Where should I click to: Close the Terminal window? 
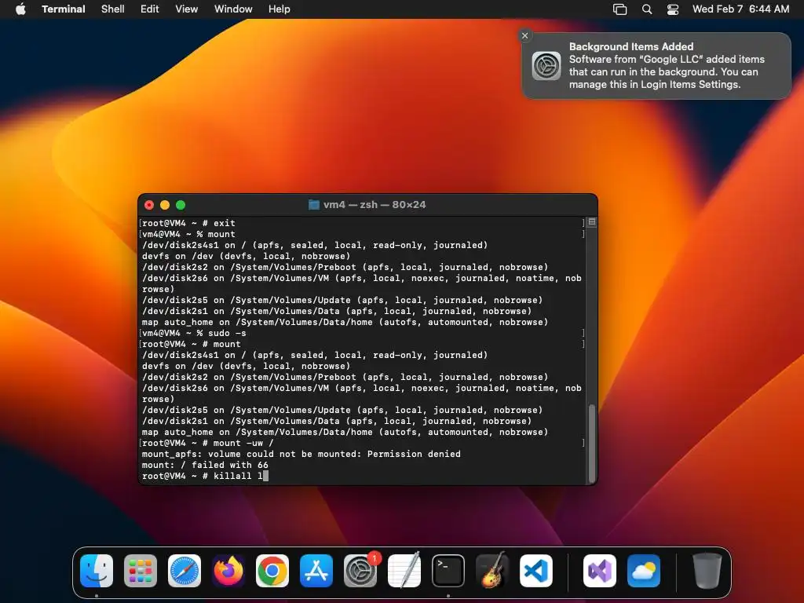point(149,205)
